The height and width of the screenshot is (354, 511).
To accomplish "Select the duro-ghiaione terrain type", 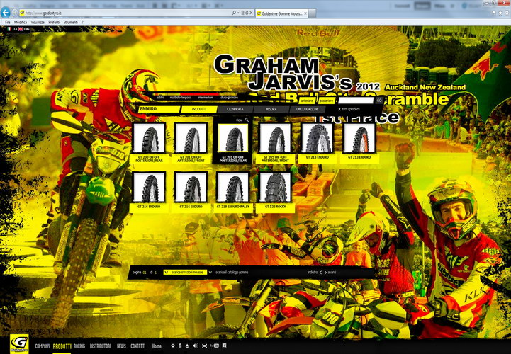I will pyautogui.click(x=229, y=98).
